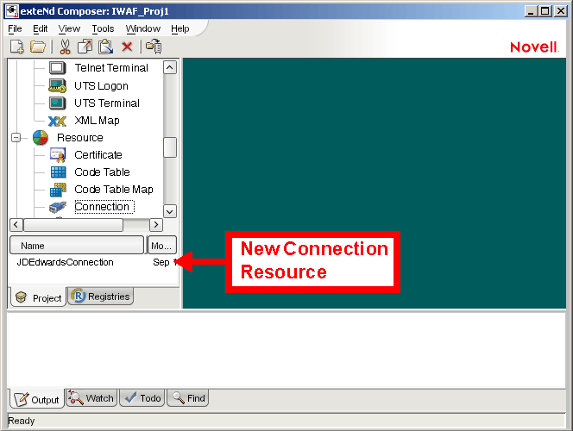Click the UTS Terminal icon
Screen dimensions: 573x431
tap(57, 103)
